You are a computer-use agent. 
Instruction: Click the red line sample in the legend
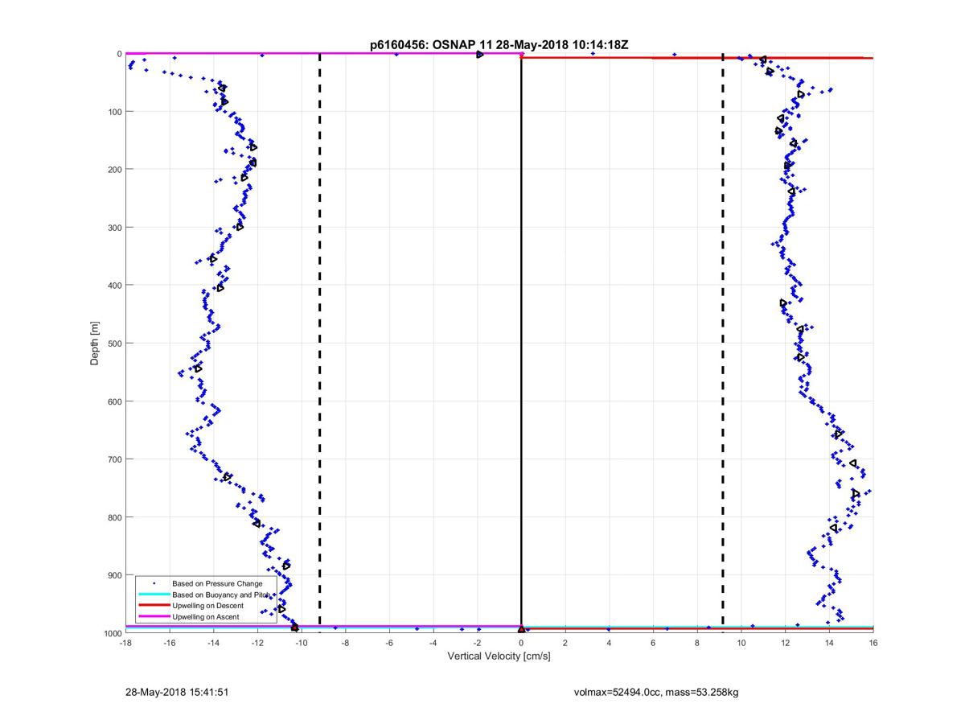(154, 605)
